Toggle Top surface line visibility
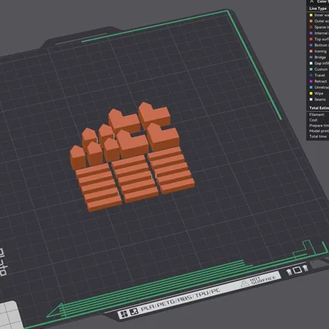The image size is (329, 329). [x=319, y=39]
